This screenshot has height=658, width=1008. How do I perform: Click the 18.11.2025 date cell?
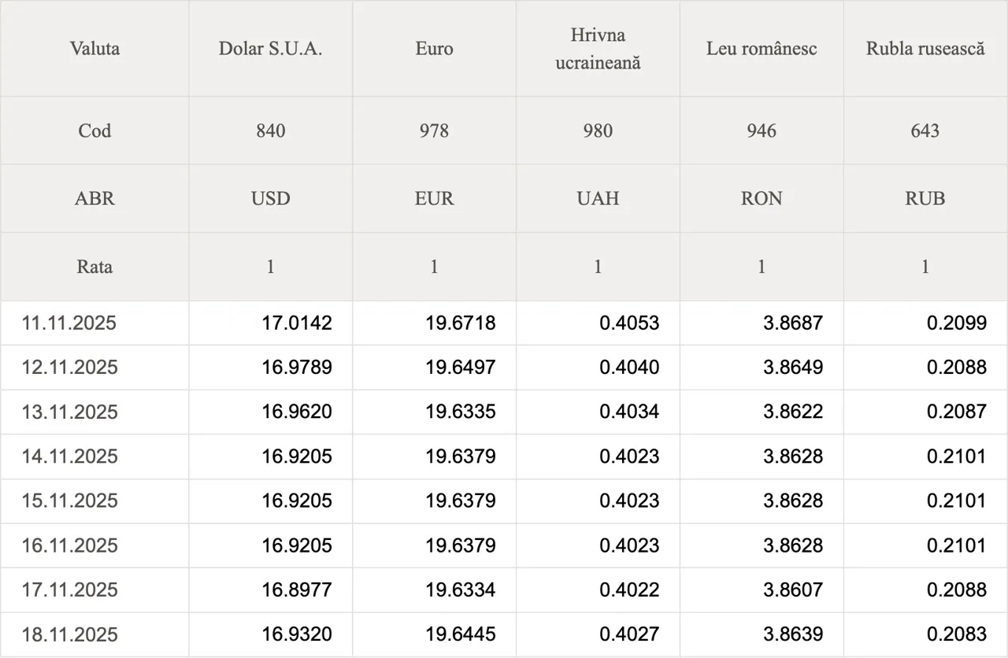pyautogui.click(x=69, y=634)
